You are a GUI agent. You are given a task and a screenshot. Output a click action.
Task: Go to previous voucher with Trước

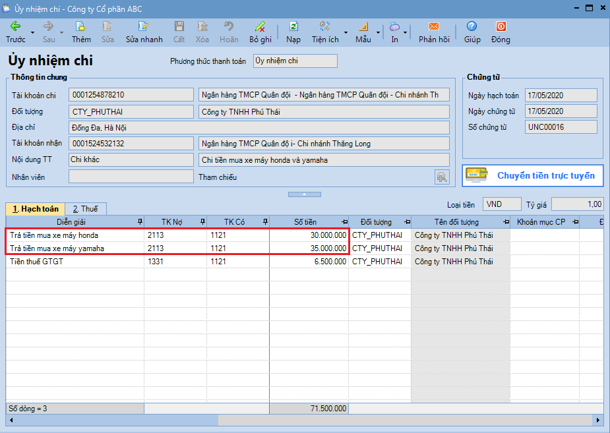point(15,32)
